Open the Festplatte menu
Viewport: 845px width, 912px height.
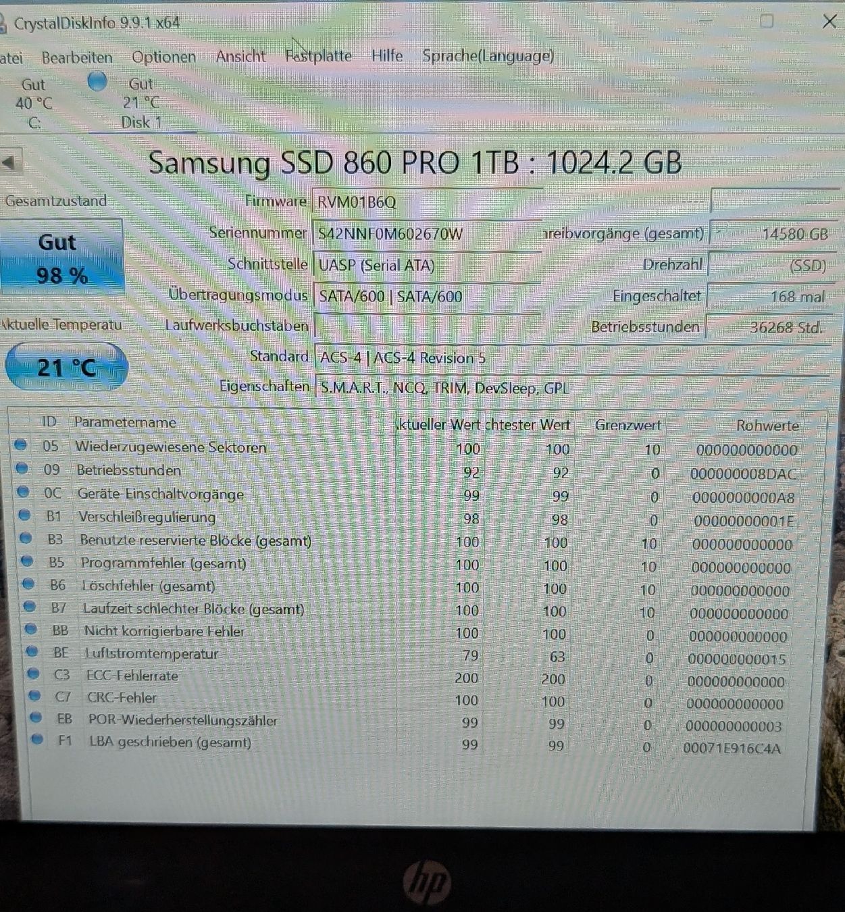coord(318,55)
